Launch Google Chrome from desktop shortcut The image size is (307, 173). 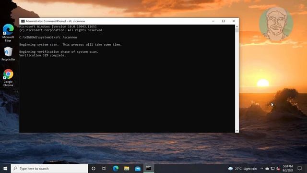8,78
